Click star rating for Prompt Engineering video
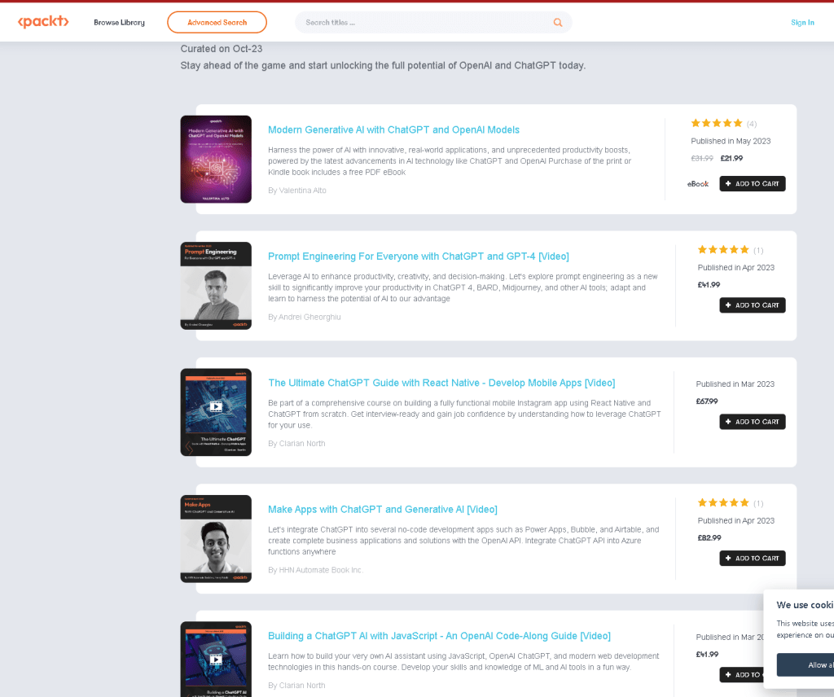This screenshot has height=697, width=834. coord(723,250)
